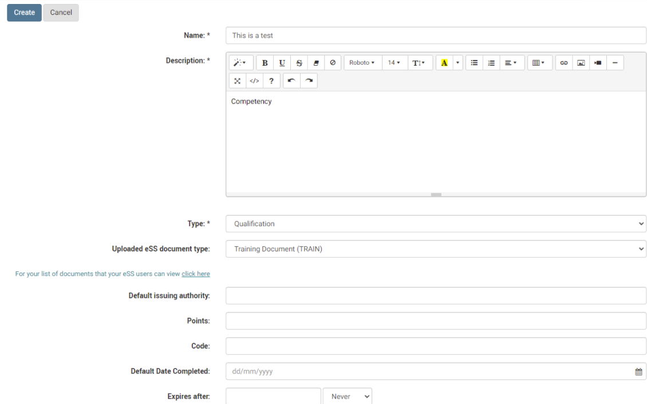Click the eraser clean-style icon
647x404 pixels.
coord(316,63)
